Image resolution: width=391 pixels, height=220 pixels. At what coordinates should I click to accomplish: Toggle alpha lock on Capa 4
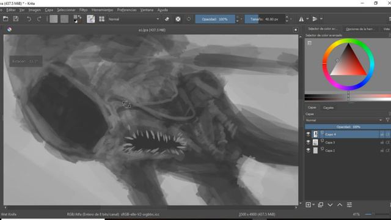pyautogui.click(x=387, y=134)
